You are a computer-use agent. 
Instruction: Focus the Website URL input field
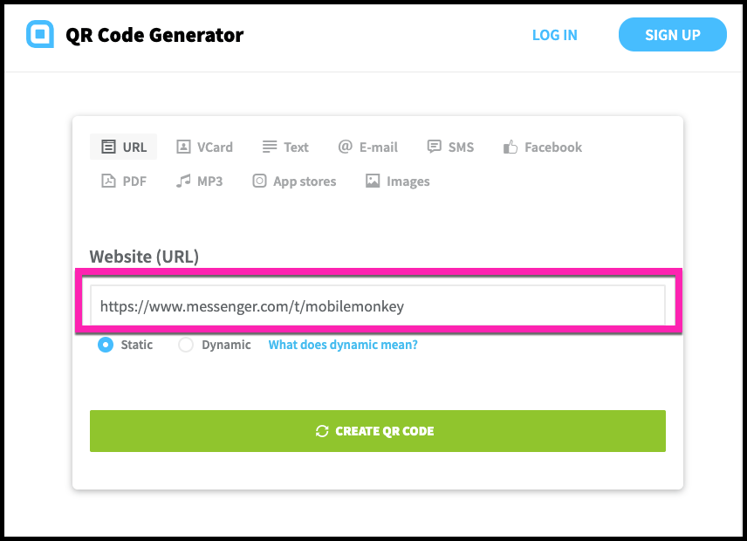click(x=377, y=306)
